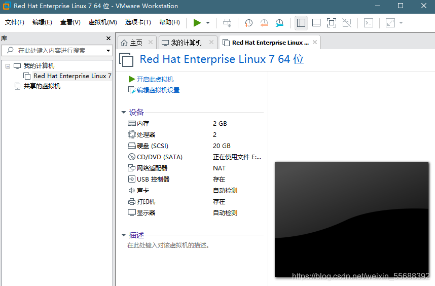The image size is (435, 286).
Task: Close the 库 library panel
Action: pos(108,38)
